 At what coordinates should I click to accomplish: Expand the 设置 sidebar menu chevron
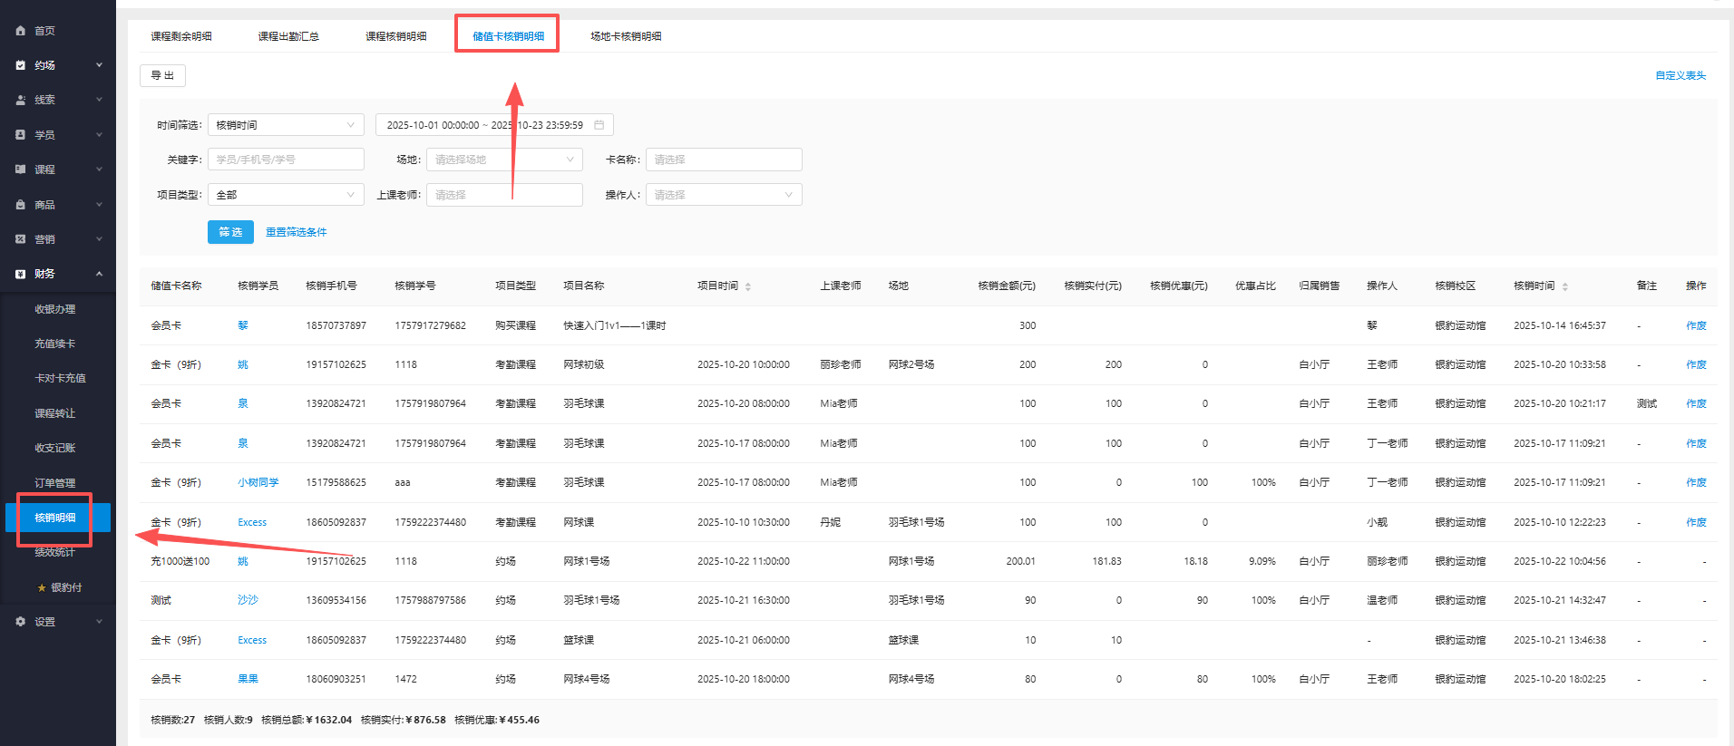[99, 622]
